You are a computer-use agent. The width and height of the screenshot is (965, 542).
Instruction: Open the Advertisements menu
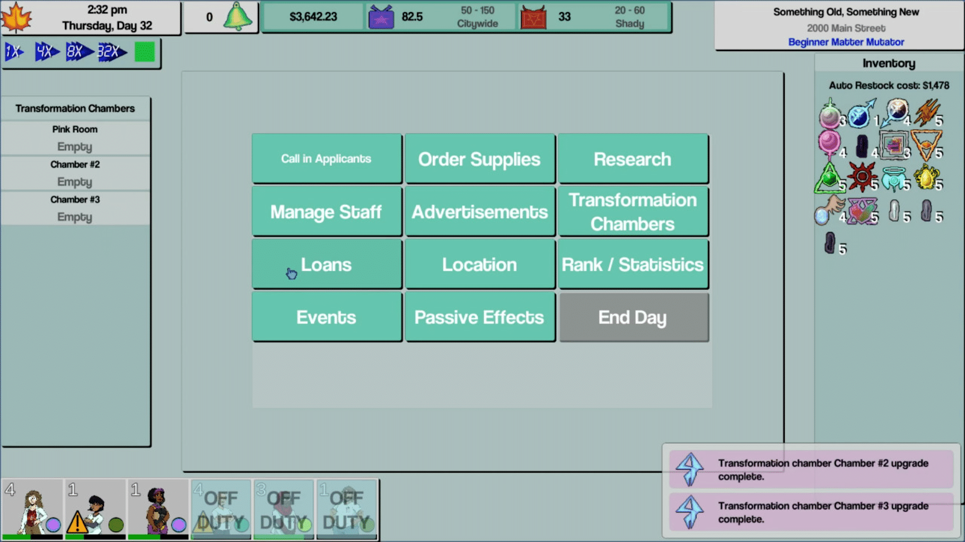click(480, 211)
